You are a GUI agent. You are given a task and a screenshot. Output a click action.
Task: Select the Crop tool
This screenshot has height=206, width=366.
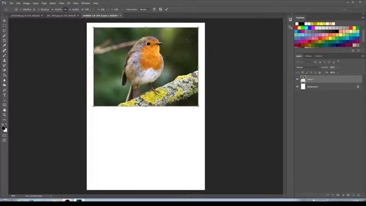[x=5, y=41]
